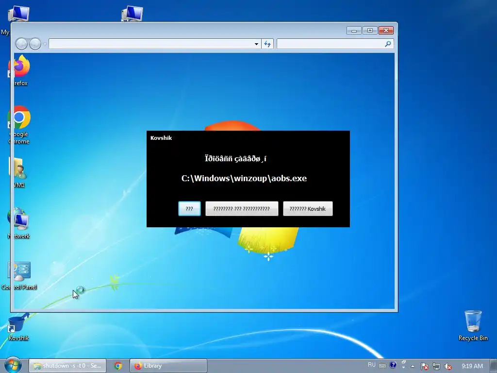Open Chrome from the taskbar
Image resolution: width=497 pixels, height=373 pixels.
coord(118,366)
